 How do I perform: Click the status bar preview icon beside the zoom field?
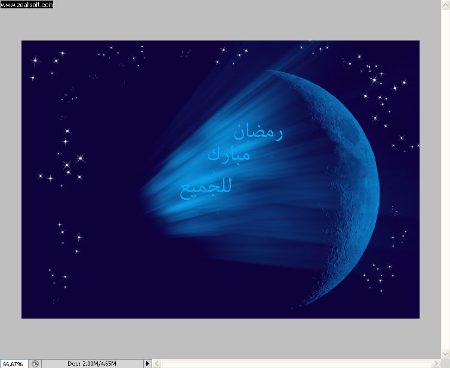tap(35, 364)
